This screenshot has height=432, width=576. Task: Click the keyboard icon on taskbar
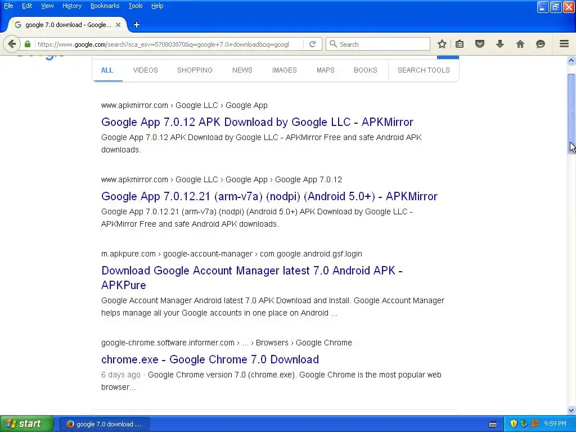click(493, 424)
